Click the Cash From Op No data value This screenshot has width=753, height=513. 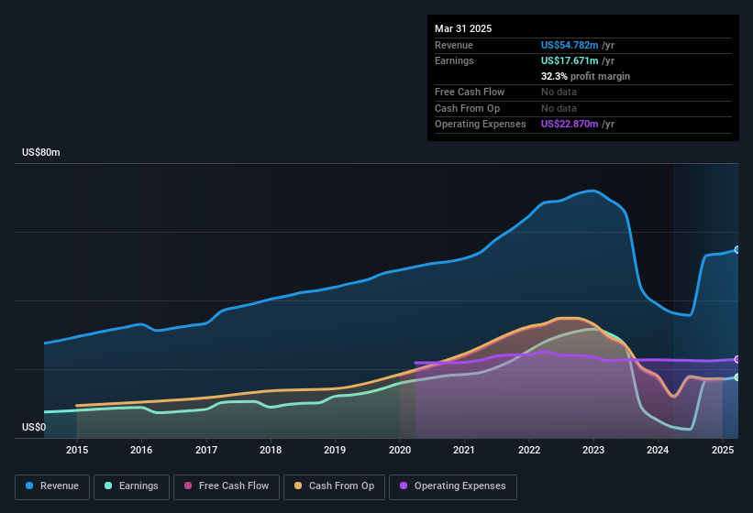pyautogui.click(x=559, y=108)
